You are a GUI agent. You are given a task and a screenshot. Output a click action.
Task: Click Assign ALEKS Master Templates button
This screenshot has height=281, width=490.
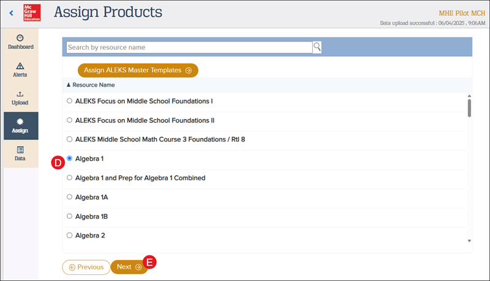[x=137, y=70]
